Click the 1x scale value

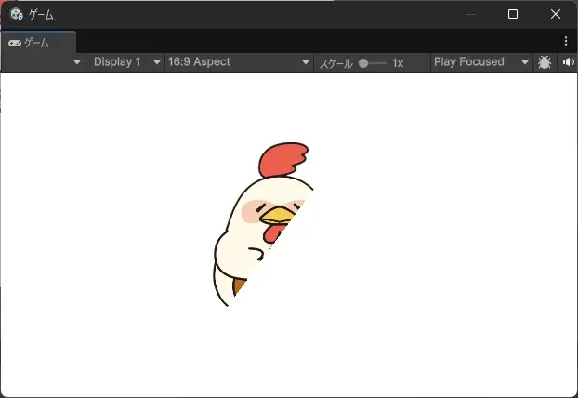(x=398, y=63)
